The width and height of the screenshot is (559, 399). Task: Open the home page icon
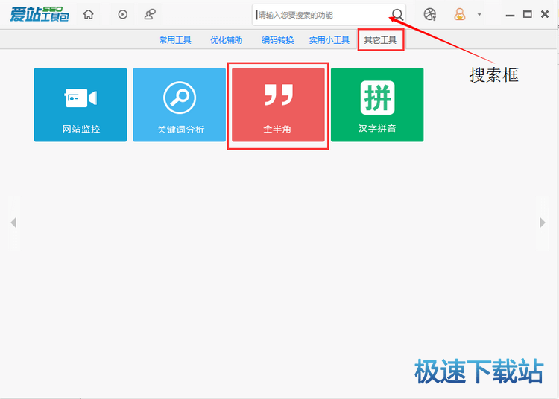click(89, 15)
